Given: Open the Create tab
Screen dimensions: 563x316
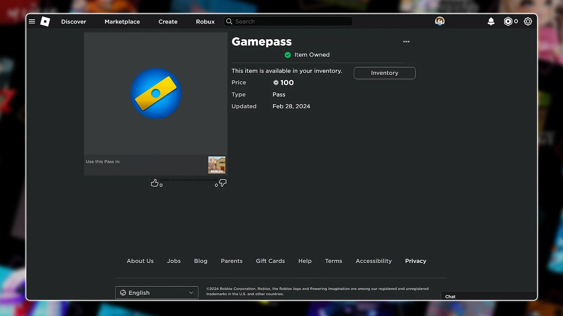Looking at the screenshot, I should [x=168, y=21].
